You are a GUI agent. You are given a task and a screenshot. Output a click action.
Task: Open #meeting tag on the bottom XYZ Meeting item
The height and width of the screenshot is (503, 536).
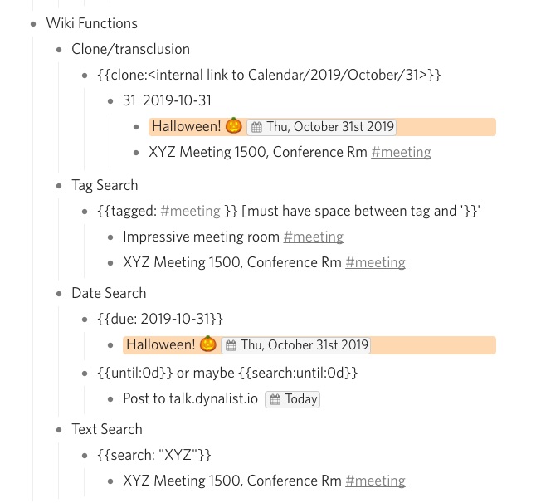(375, 481)
